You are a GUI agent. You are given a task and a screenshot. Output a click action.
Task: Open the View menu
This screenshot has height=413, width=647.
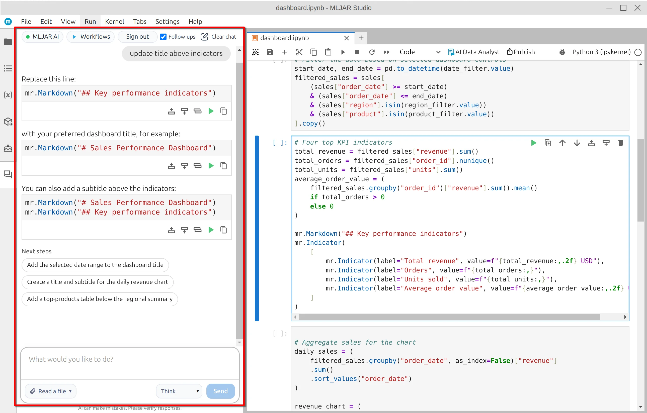[x=68, y=22]
